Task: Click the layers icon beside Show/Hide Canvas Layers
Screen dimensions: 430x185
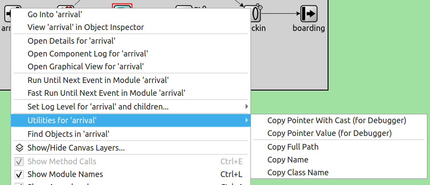Action: pos(19,148)
